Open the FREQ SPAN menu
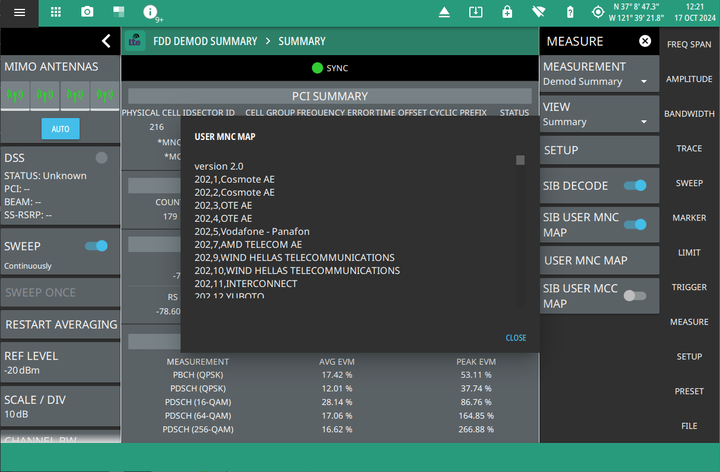This screenshot has width=720, height=472. pyautogui.click(x=689, y=44)
